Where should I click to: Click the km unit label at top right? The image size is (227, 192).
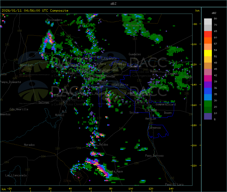pyautogui.click(x=197, y=11)
